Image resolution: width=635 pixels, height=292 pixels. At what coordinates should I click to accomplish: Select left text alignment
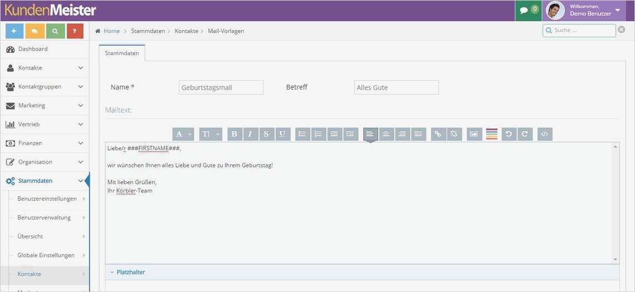(x=370, y=134)
